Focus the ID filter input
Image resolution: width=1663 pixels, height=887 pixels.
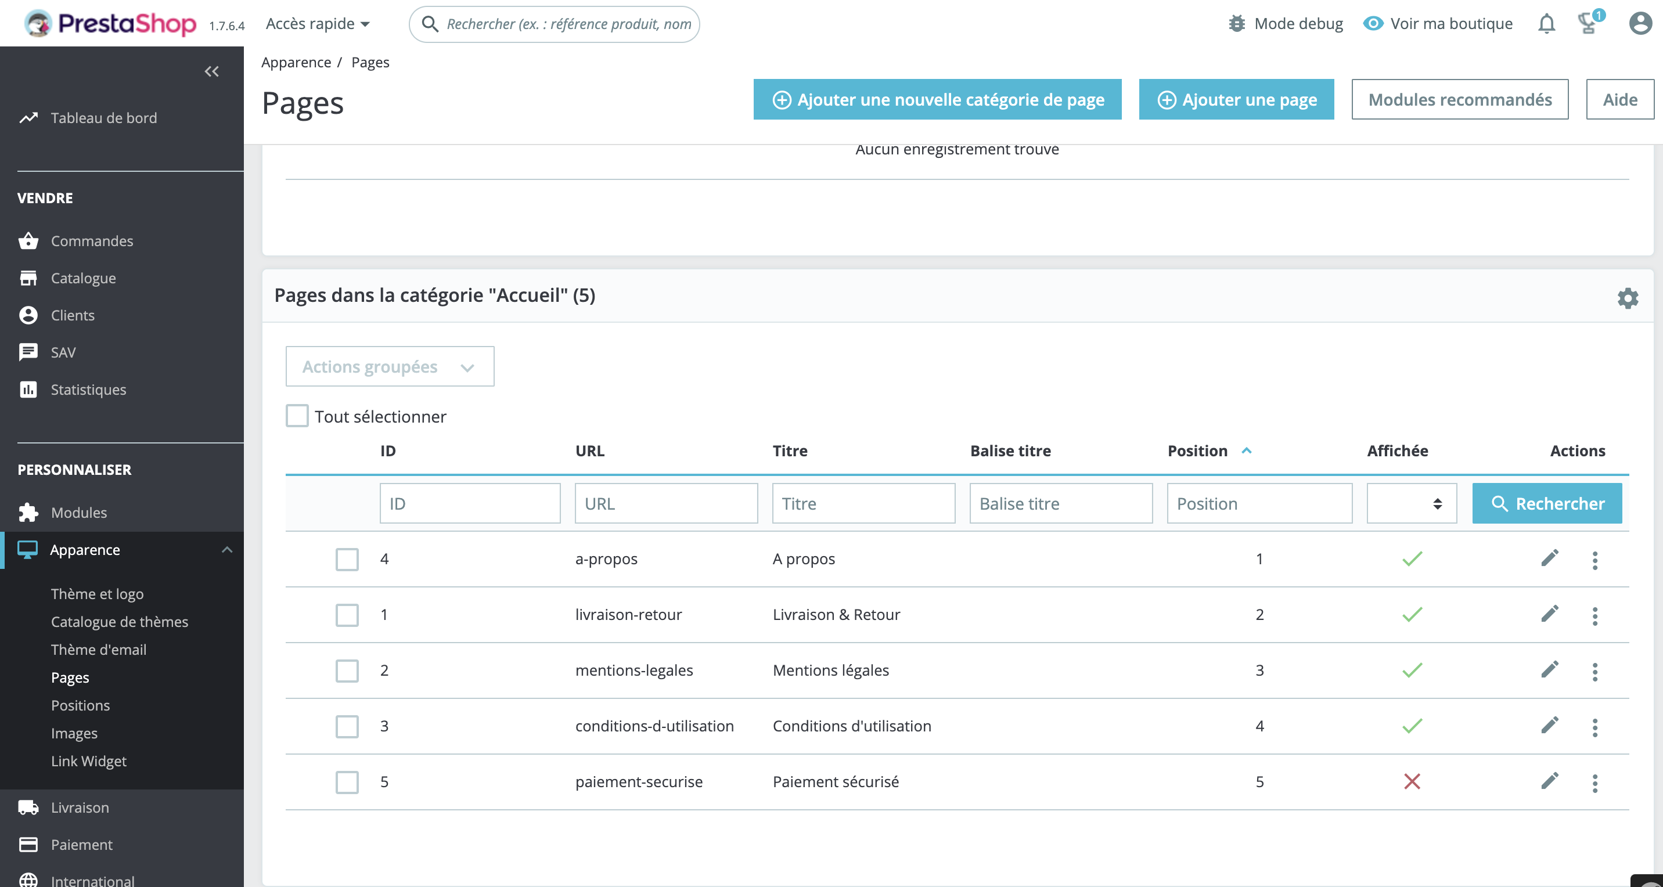pos(470,503)
